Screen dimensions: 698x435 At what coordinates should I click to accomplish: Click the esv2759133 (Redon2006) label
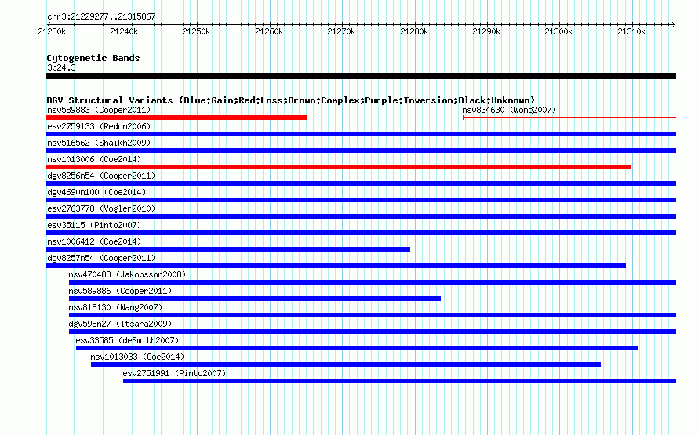pos(99,126)
